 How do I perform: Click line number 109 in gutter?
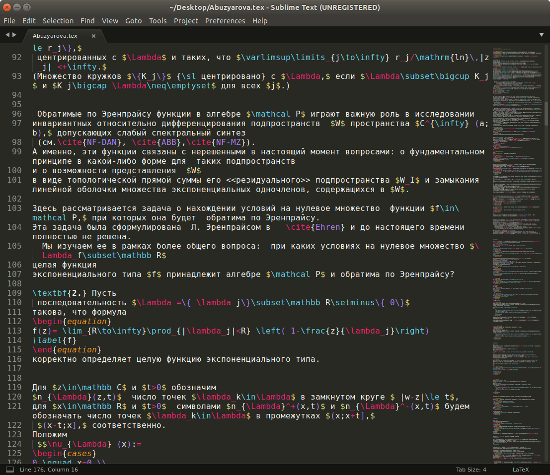pos(14,293)
